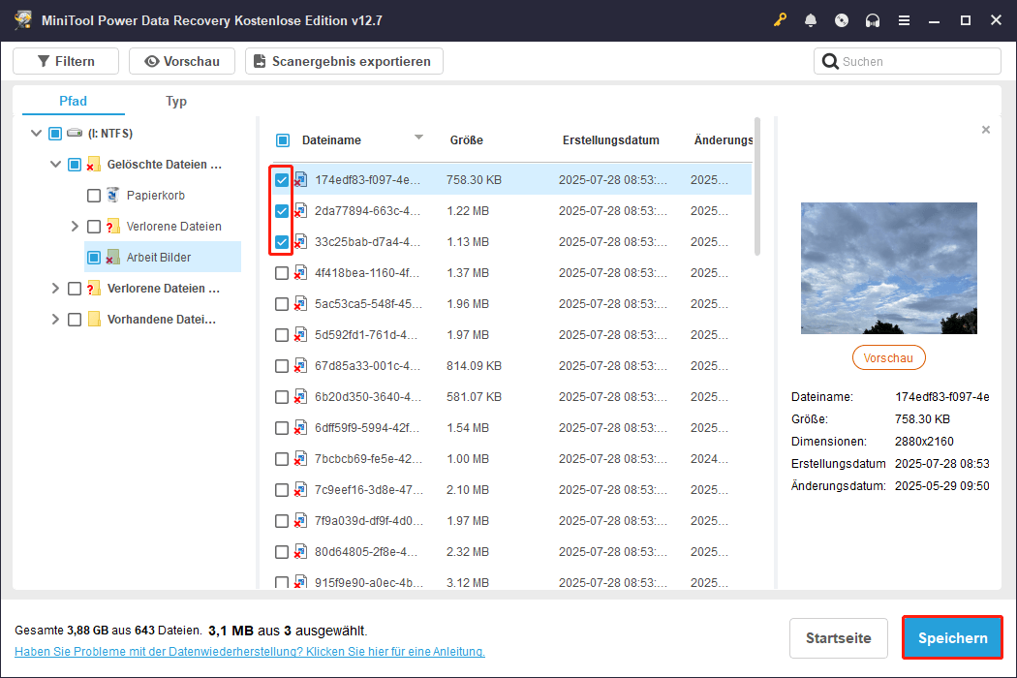Click the sky photo preview thumbnail

click(888, 268)
